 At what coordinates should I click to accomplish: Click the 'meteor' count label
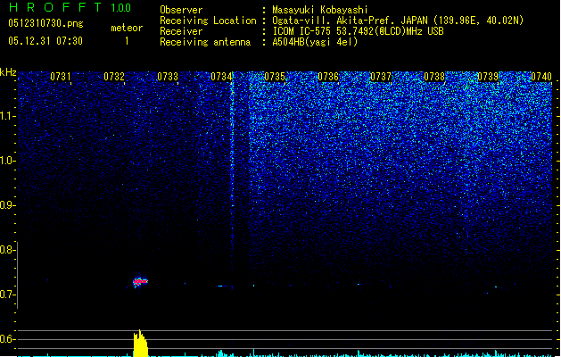(127, 28)
